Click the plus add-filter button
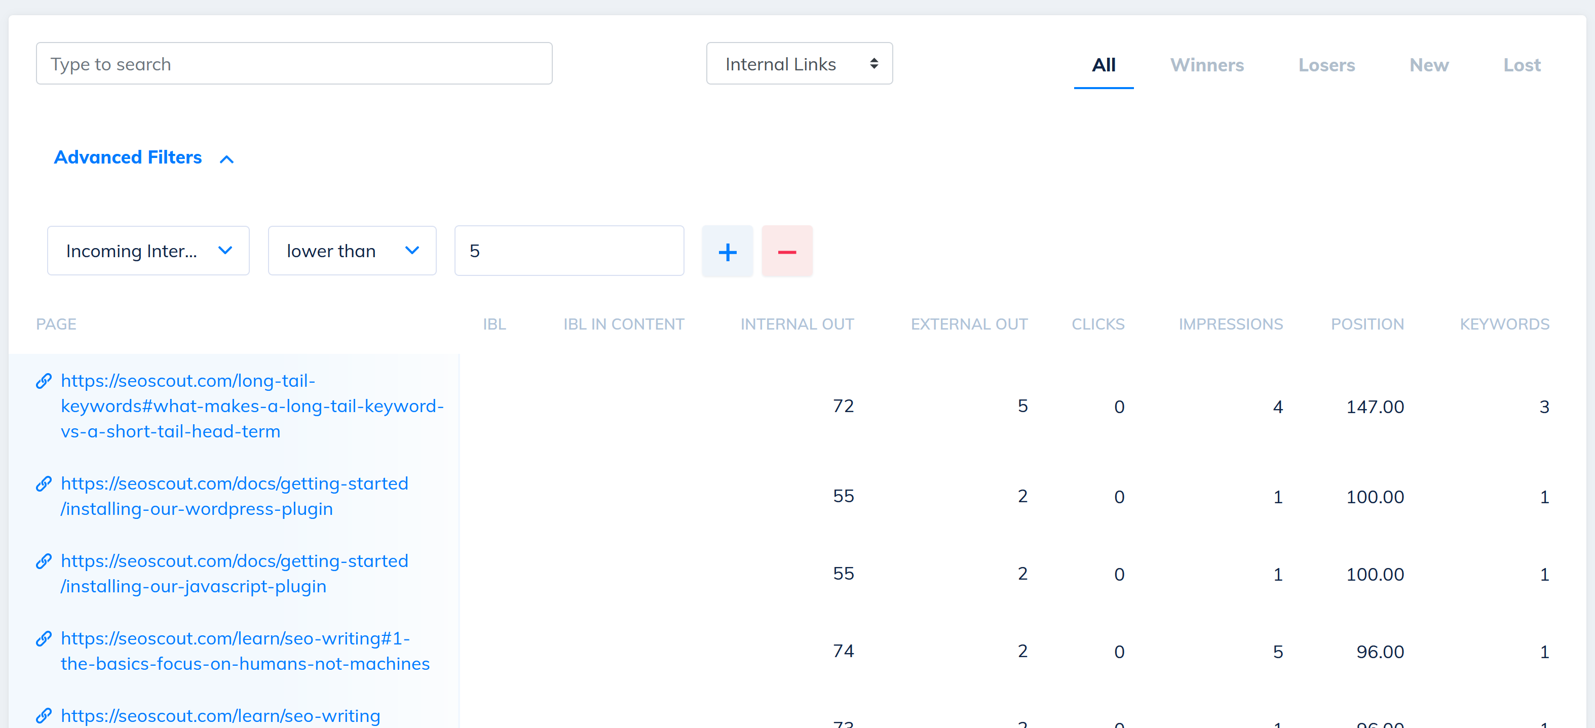Screen dimensions: 1595x728 727,251
